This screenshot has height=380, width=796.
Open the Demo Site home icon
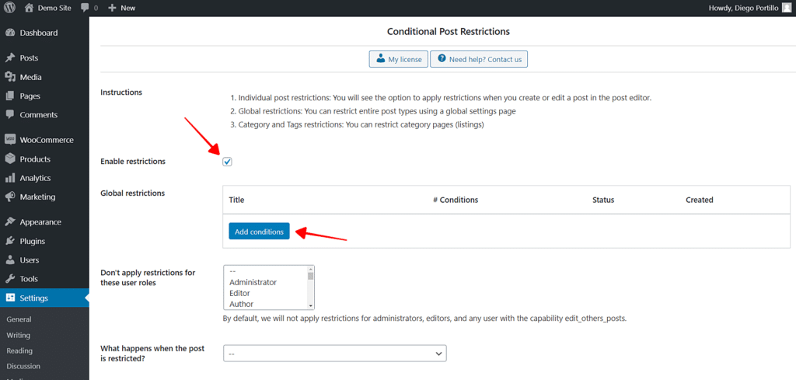coord(30,8)
